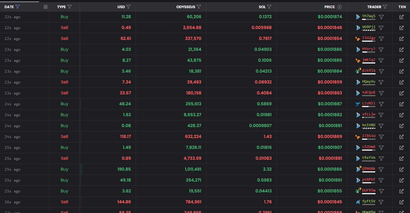Image resolution: width=410 pixels, height=213 pixels.
Task: Filter trades by trader c5ZDm6
Action: (x=381, y=148)
